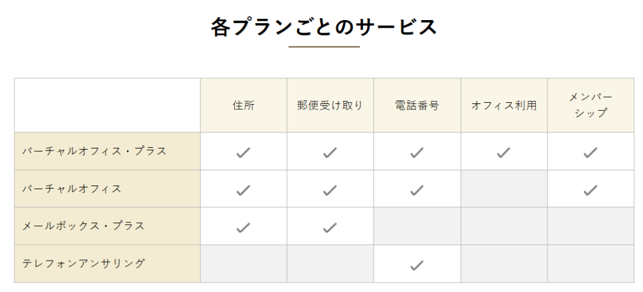Click 電話番号 checkmark for テレフォンアンサリング
Screen dimensions: 643x292
coord(417,266)
